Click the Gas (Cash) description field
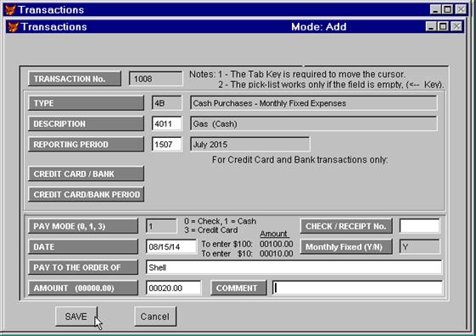This screenshot has height=336, width=476. (x=314, y=124)
